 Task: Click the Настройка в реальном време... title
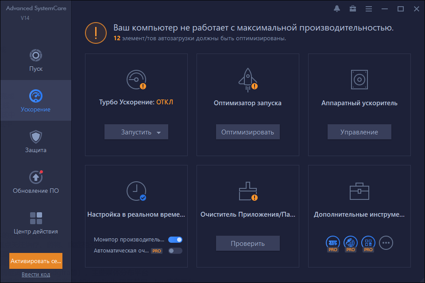[x=136, y=214]
